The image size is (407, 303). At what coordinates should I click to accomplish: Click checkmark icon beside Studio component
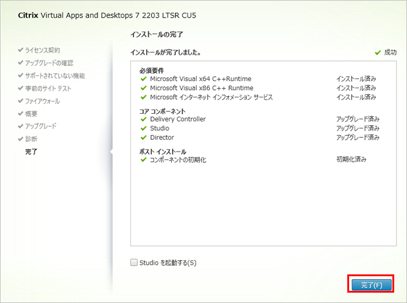(144, 128)
